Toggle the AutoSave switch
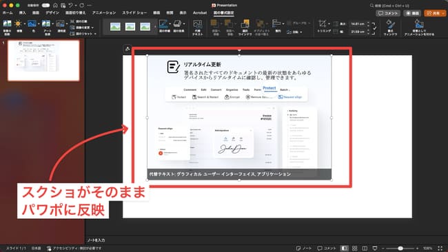 (x=45, y=6)
